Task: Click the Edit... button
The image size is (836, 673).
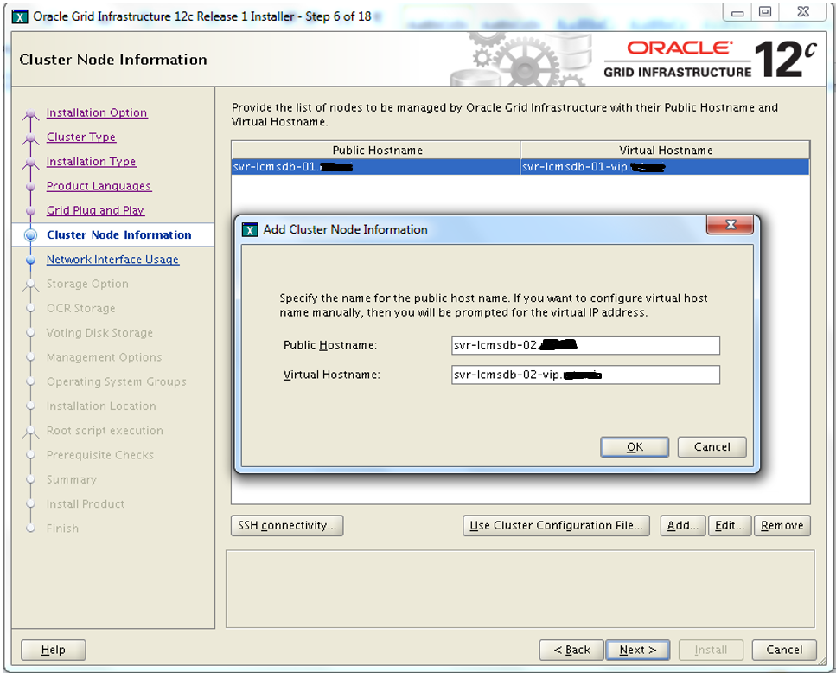Action: [x=730, y=525]
